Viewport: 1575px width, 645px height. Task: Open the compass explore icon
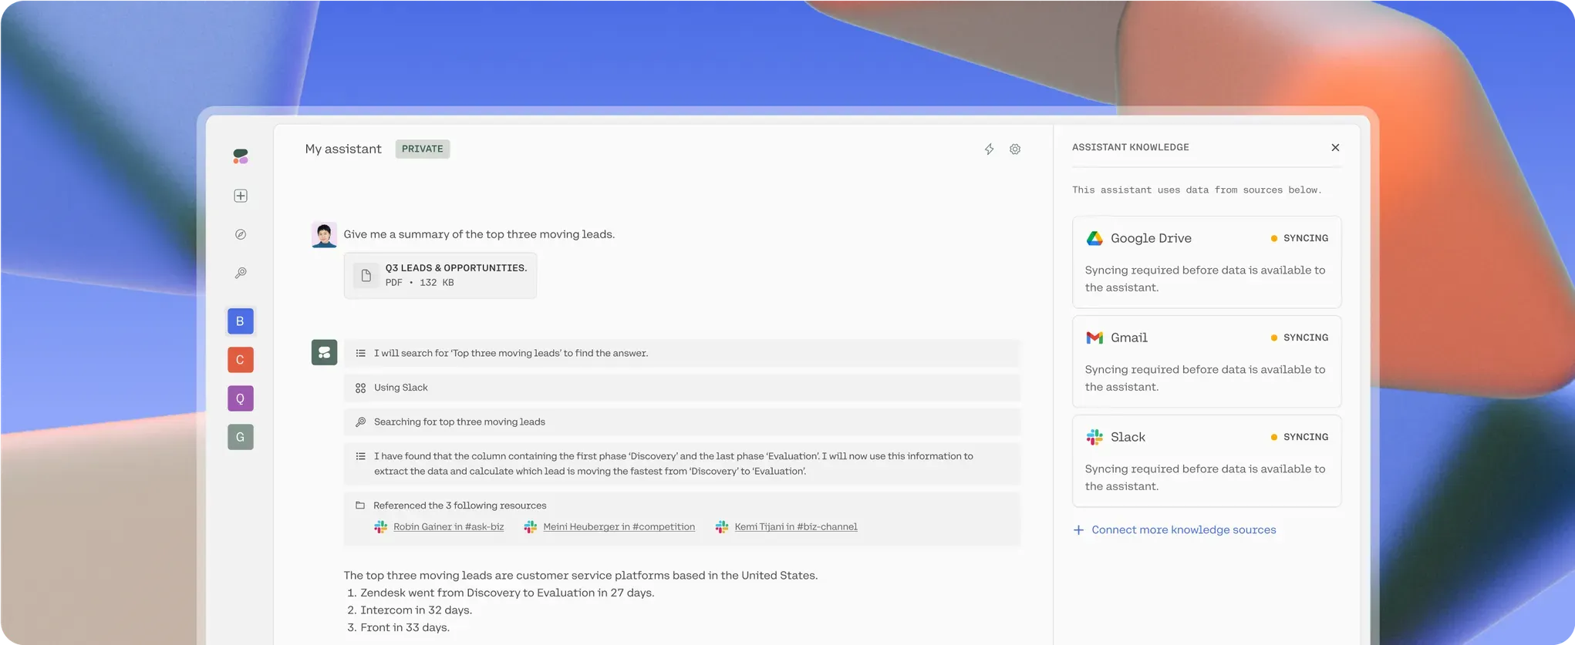click(x=241, y=234)
